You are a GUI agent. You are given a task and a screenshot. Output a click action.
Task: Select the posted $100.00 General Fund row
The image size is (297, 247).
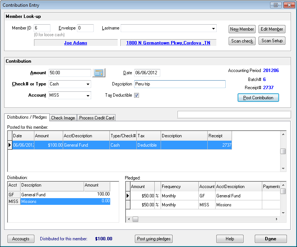click(122, 145)
